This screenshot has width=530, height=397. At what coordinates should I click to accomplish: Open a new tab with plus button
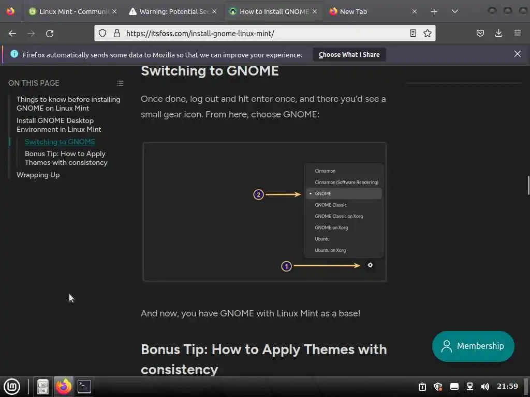434,12
